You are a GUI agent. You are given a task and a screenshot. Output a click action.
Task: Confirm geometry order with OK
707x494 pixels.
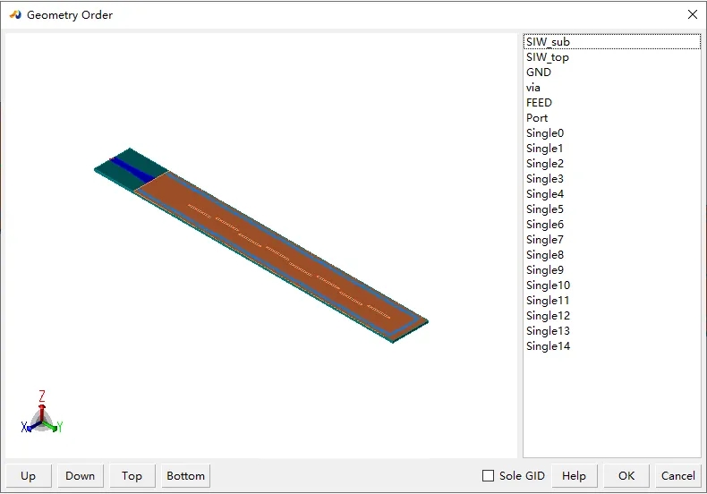click(x=626, y=476)
